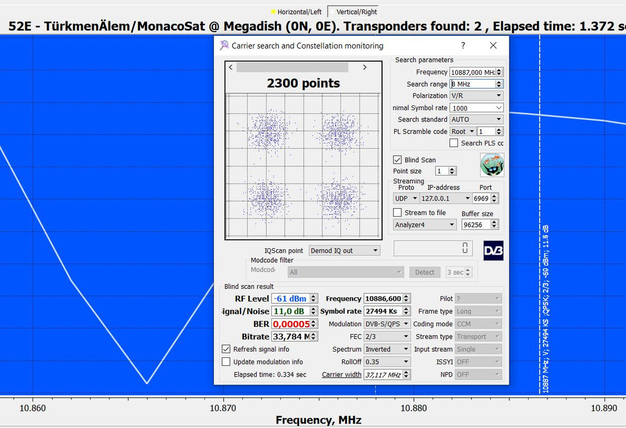The image size is (626, 428).
Task: Click the yellow Horizontal/Left legend swatch
Action: [273, 12]
